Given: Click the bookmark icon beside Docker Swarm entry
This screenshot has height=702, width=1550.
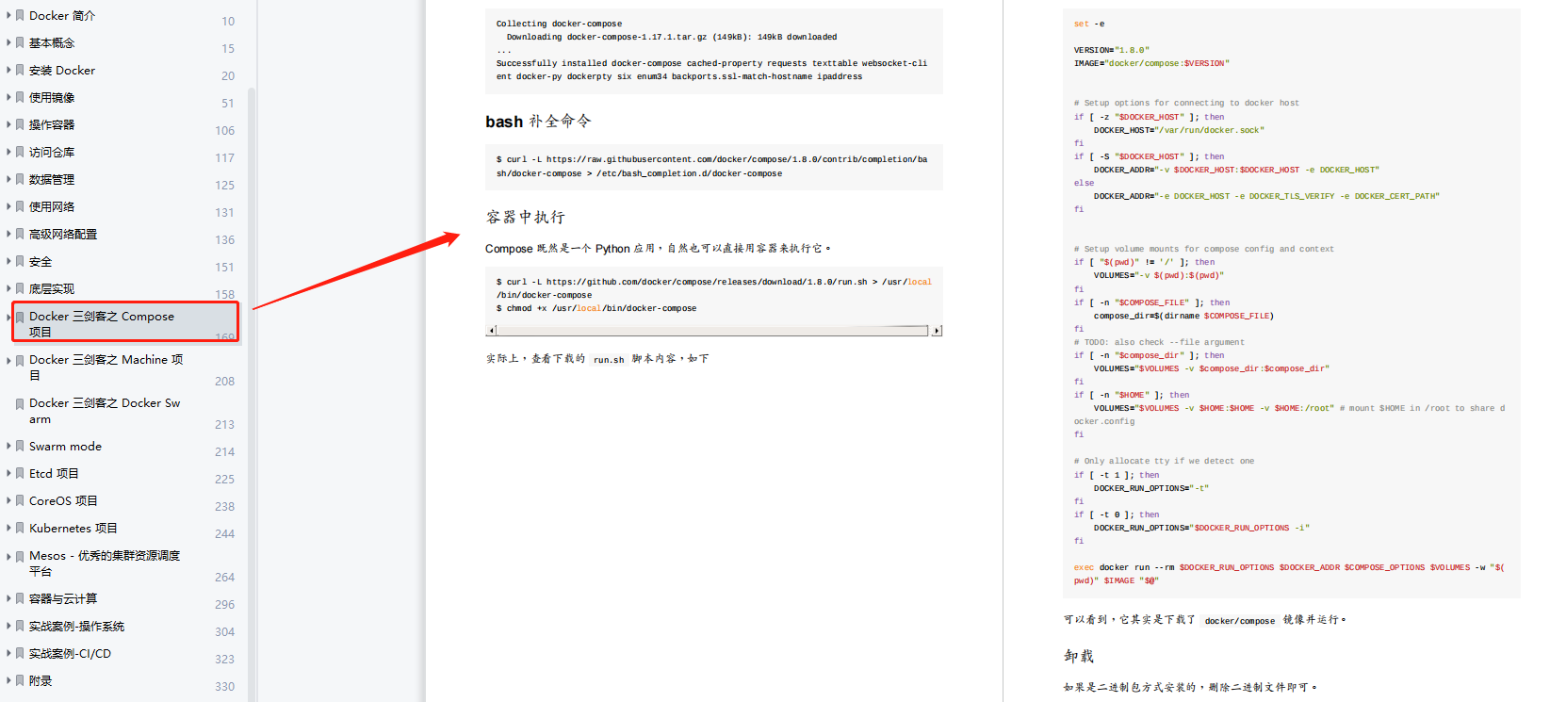Looking at the screenshot, I should pyautogui.click(x=20, y=404).
